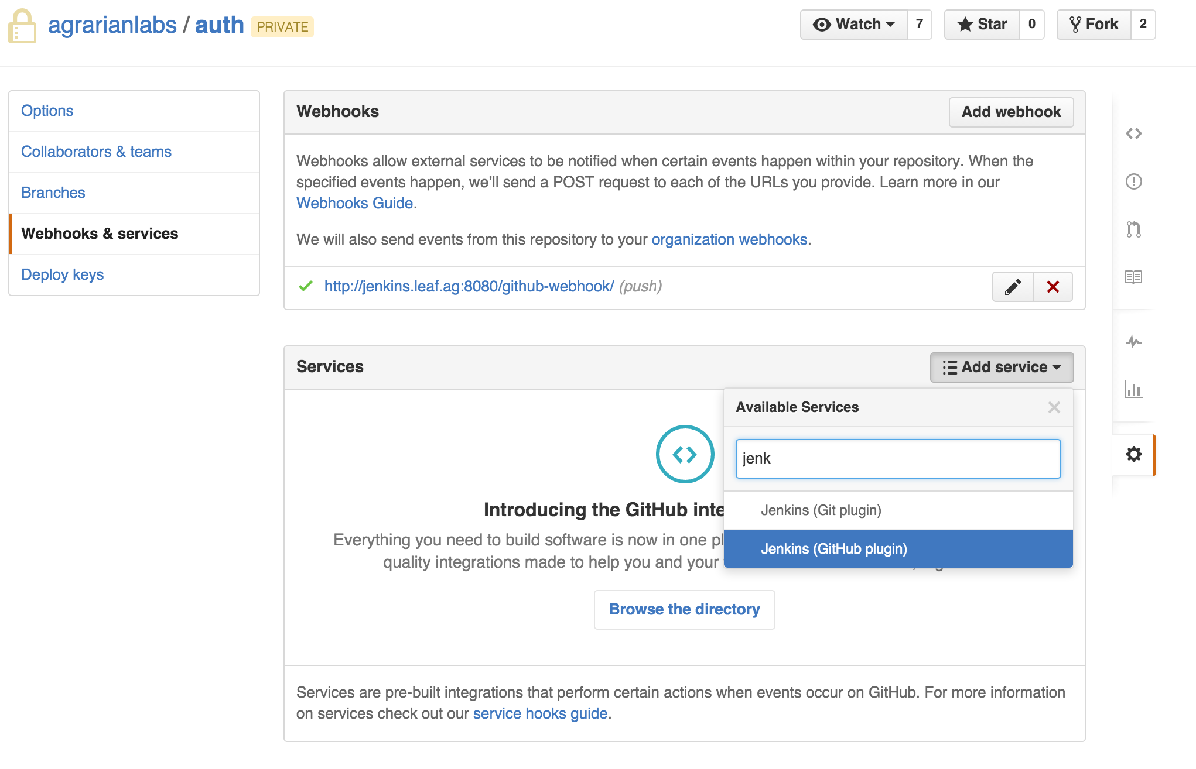
Task: Expand the Watch options dropdown arrow
Action: 891,24
